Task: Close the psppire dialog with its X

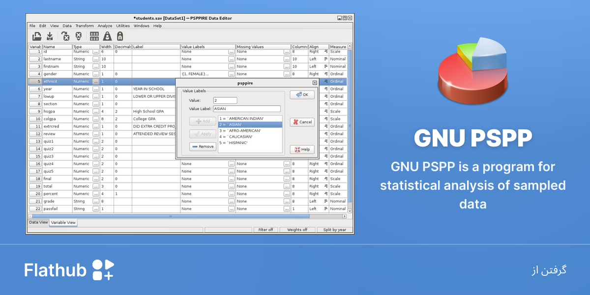Action: tap(315, 83)
